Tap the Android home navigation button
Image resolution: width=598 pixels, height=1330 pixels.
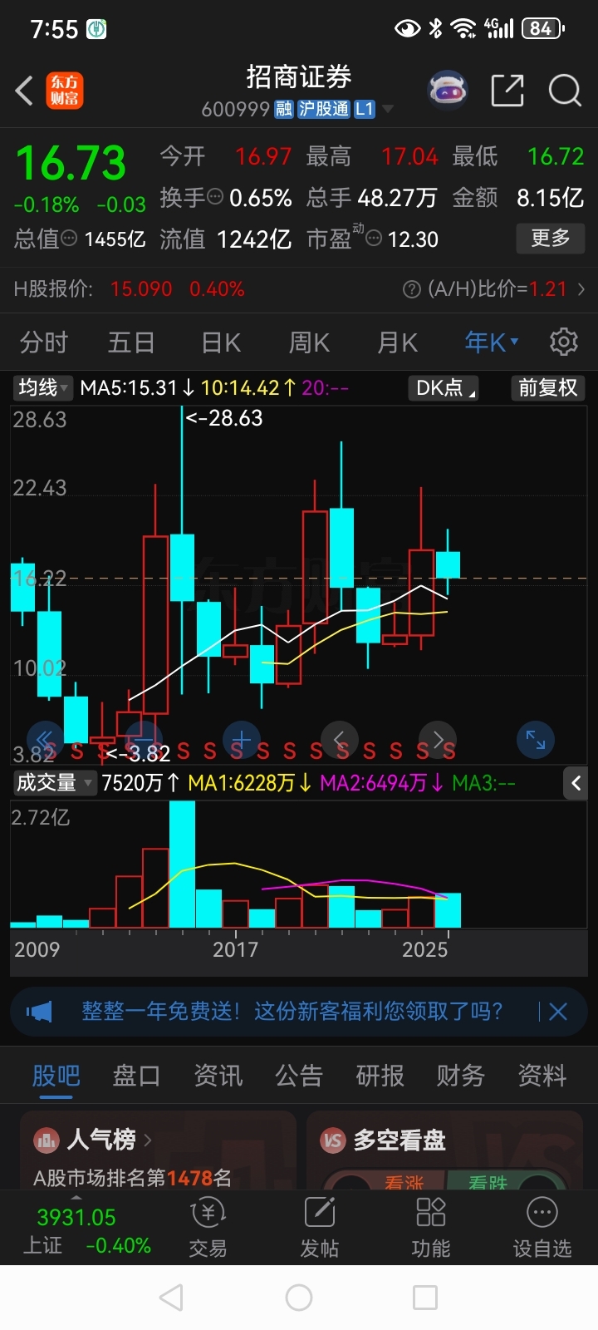299,1298
